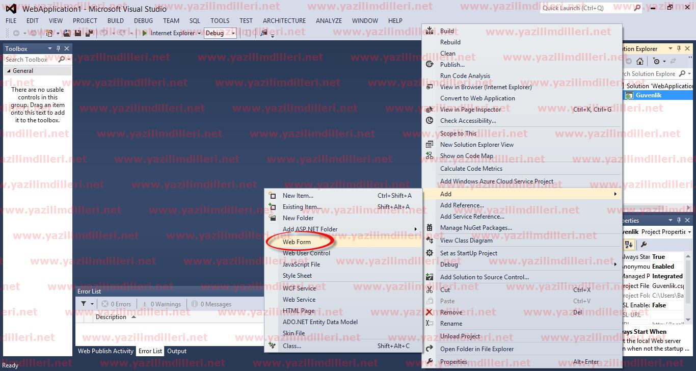This screenshot has width=696, height=371.
Task: Select Web Form from the Add submenu
Action: click(297, 242)
